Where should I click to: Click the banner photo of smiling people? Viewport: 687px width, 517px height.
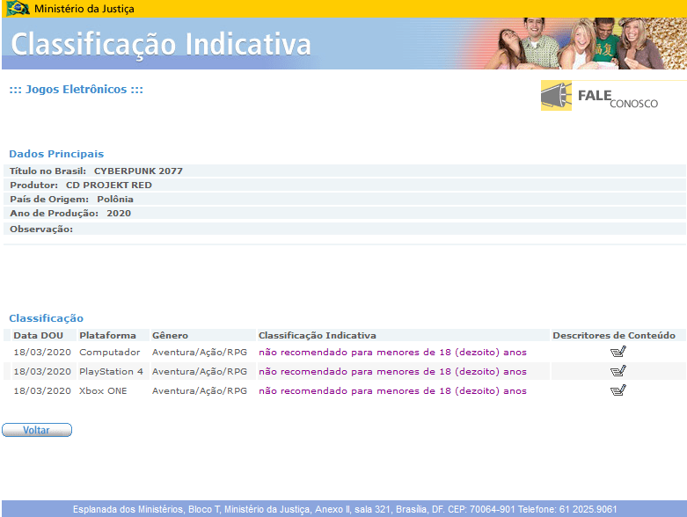pos(587,43)
